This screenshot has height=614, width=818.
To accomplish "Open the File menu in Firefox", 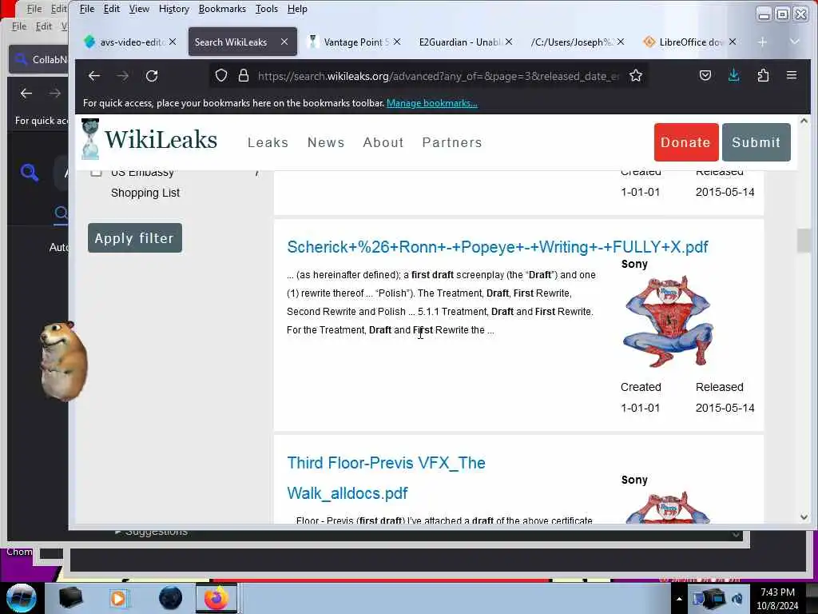I will click(x=86, y=9).
